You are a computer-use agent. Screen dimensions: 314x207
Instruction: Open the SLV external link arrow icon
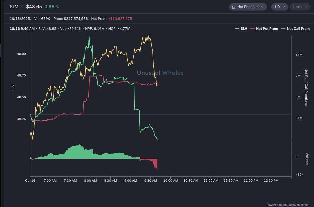pyautogui.click(x=21, y=7)
